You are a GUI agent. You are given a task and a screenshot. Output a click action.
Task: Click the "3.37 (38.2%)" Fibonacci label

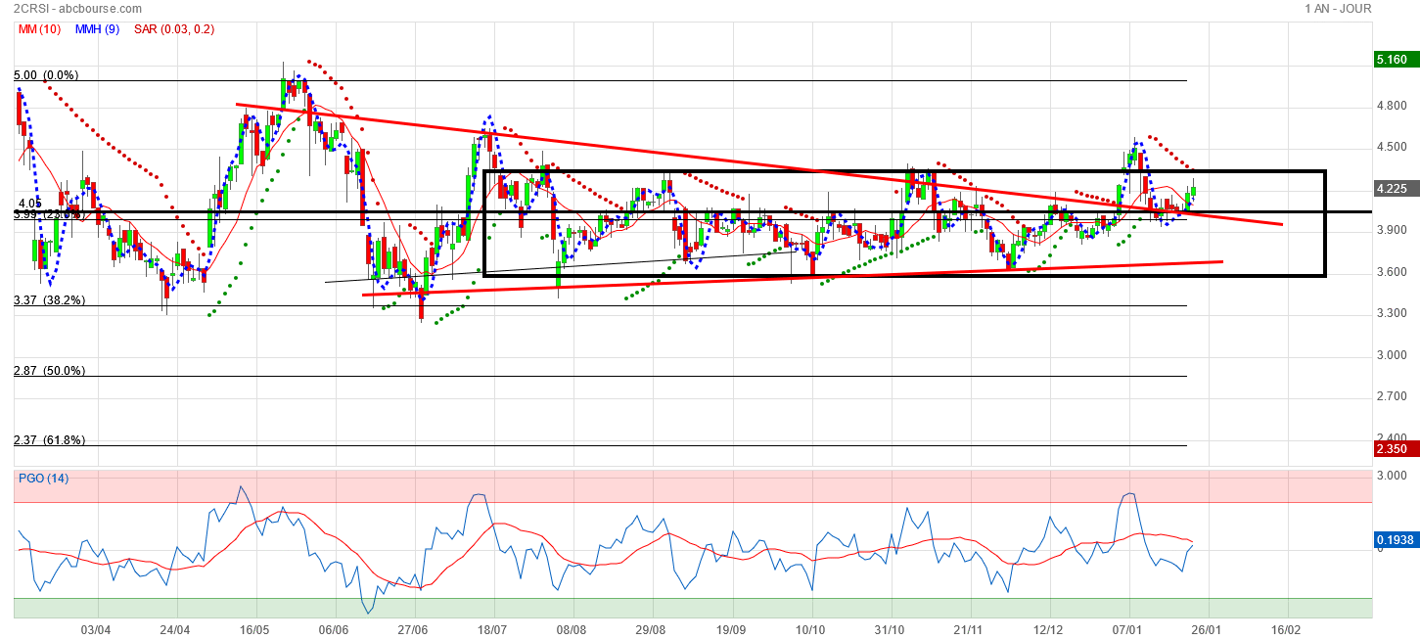[49, 300]
